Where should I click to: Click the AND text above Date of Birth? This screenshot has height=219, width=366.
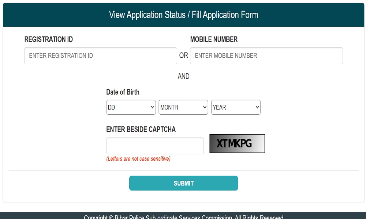tap(183, 76)
